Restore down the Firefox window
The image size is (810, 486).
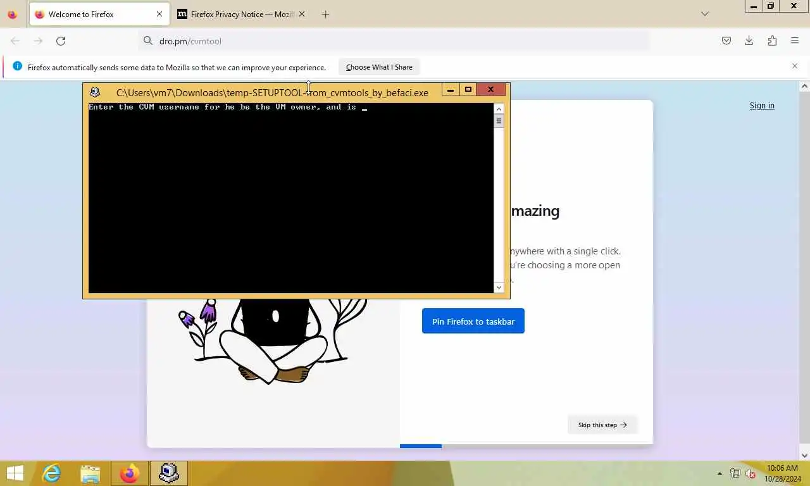click(770, 6)
